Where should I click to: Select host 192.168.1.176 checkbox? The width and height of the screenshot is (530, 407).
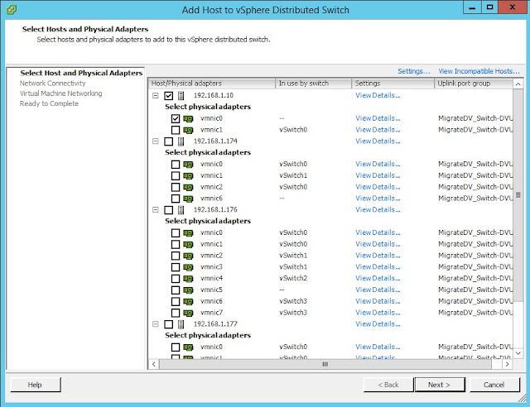click(x=169, y=210)
